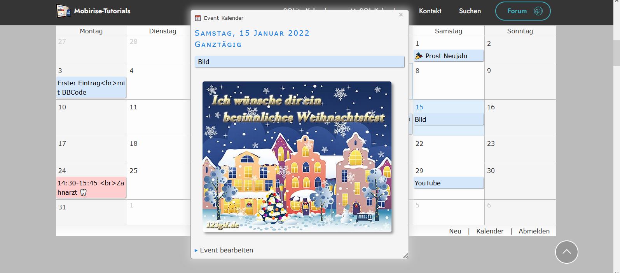Open the Suchen menu item
Screen dimensions: 620x273
click(x=470, y=11)
